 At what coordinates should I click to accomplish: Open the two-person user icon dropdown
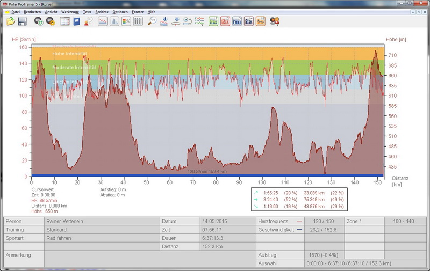[x=275, y=21]
